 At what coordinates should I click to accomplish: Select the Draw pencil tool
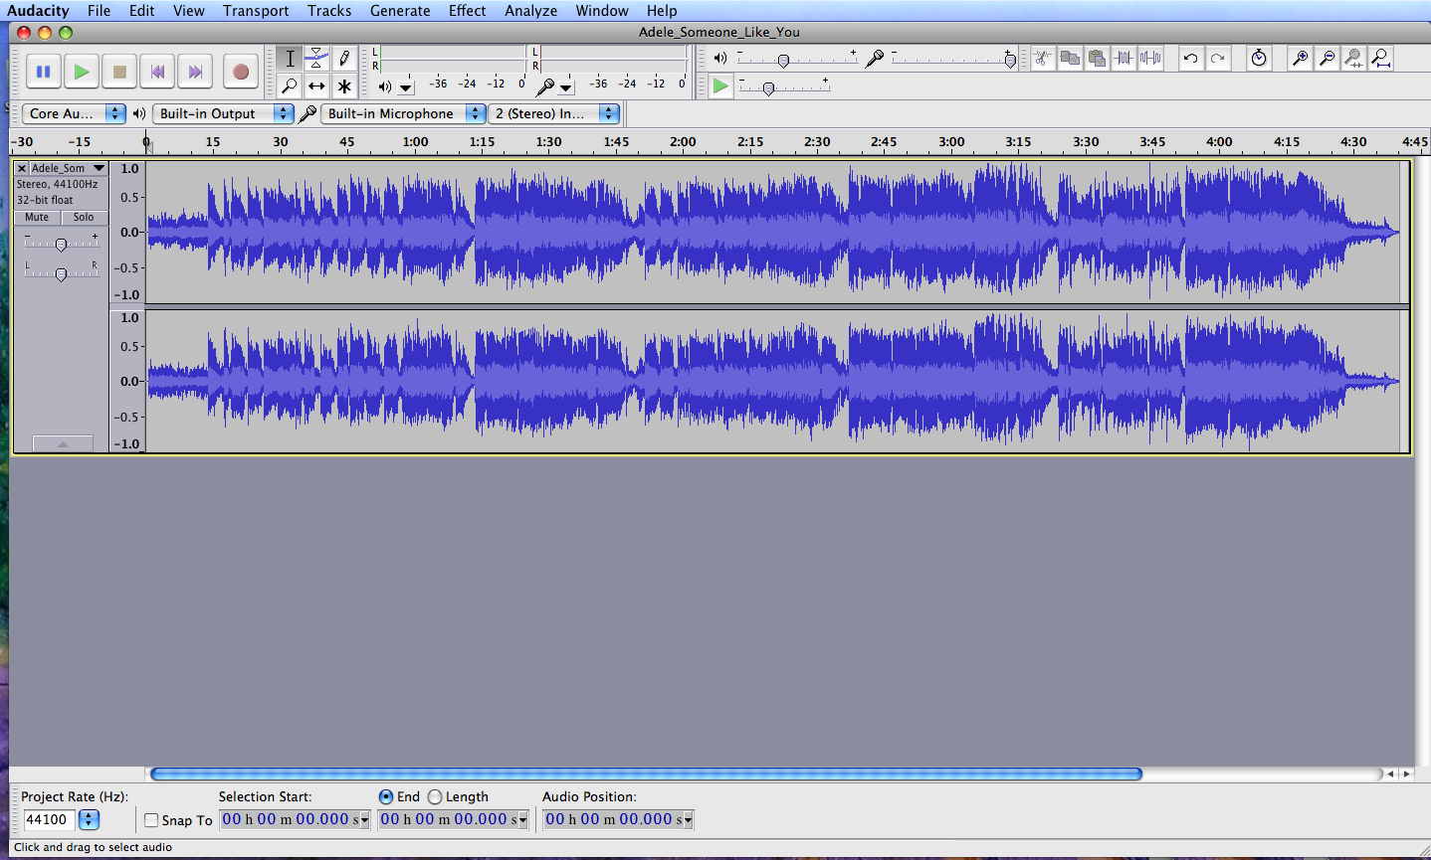click(344, 59)
